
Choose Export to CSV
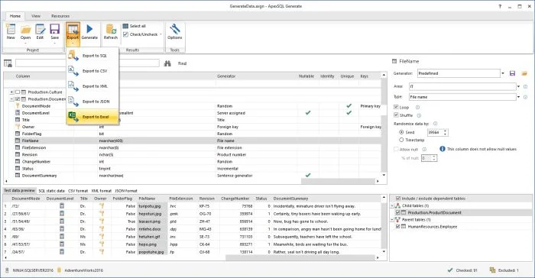coord(92,71)
